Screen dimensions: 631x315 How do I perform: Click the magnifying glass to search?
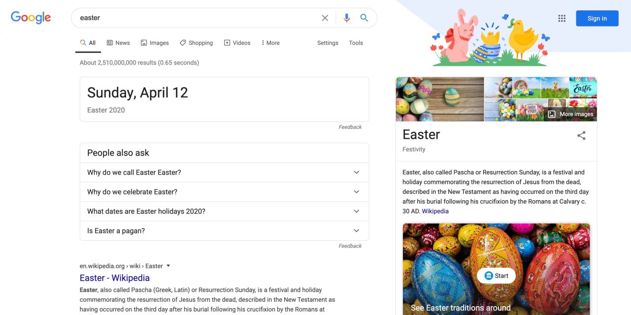point(364,17)
